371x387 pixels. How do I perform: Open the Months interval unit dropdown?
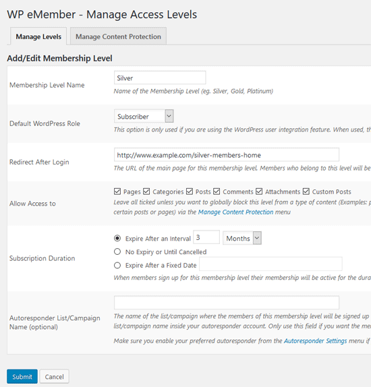(242, 238)
